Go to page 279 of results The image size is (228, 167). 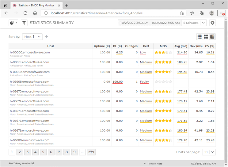(91, 152)
